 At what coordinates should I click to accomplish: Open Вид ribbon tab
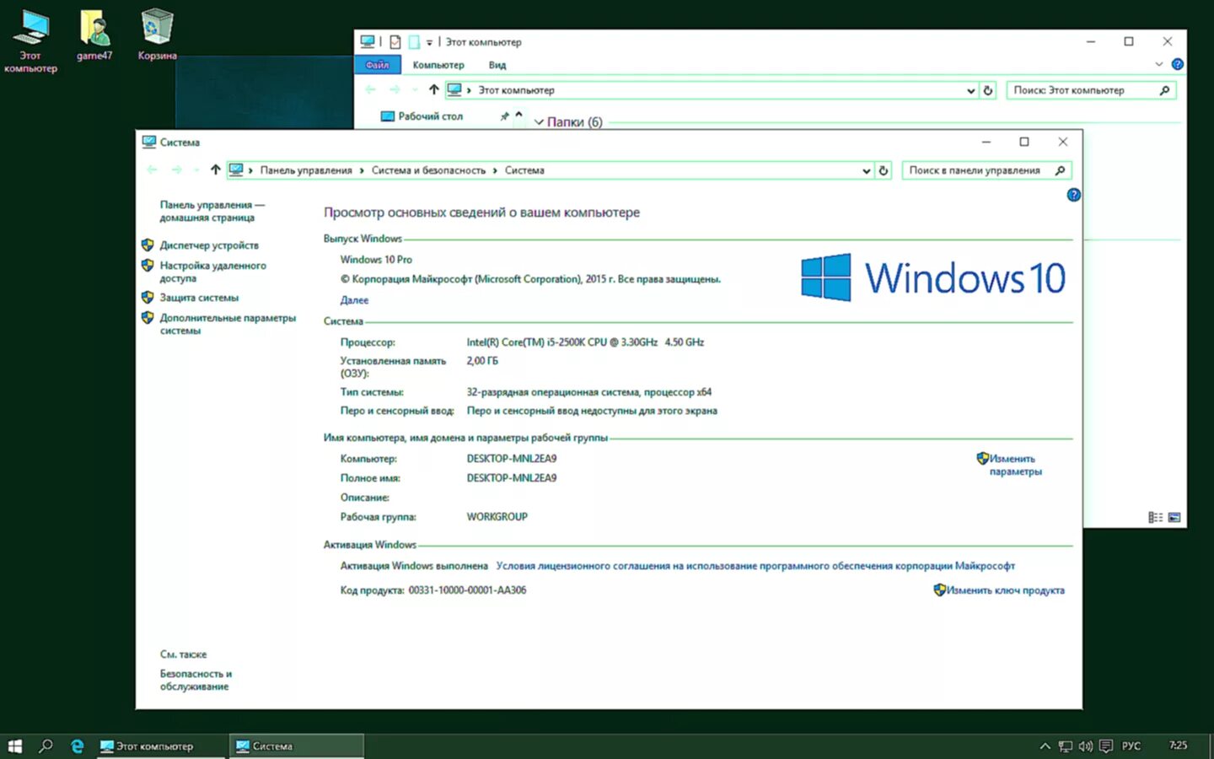(x=497, y=65)
